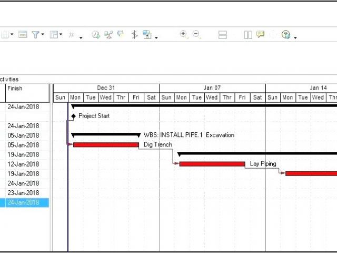Click the Progress Spotlight icon
The height and width of the screenshot is (253, 337).
134,35
